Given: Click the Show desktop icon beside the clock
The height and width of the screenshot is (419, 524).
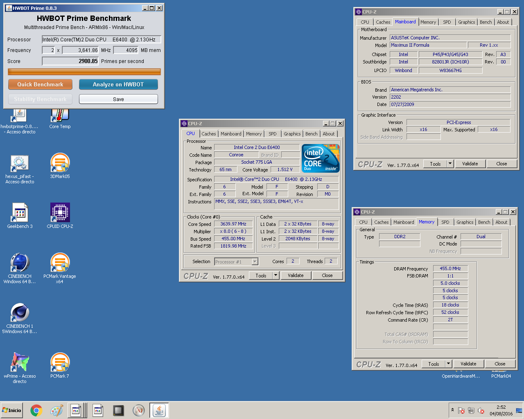Looking at the screenshot, I should (x=519, y=410).
